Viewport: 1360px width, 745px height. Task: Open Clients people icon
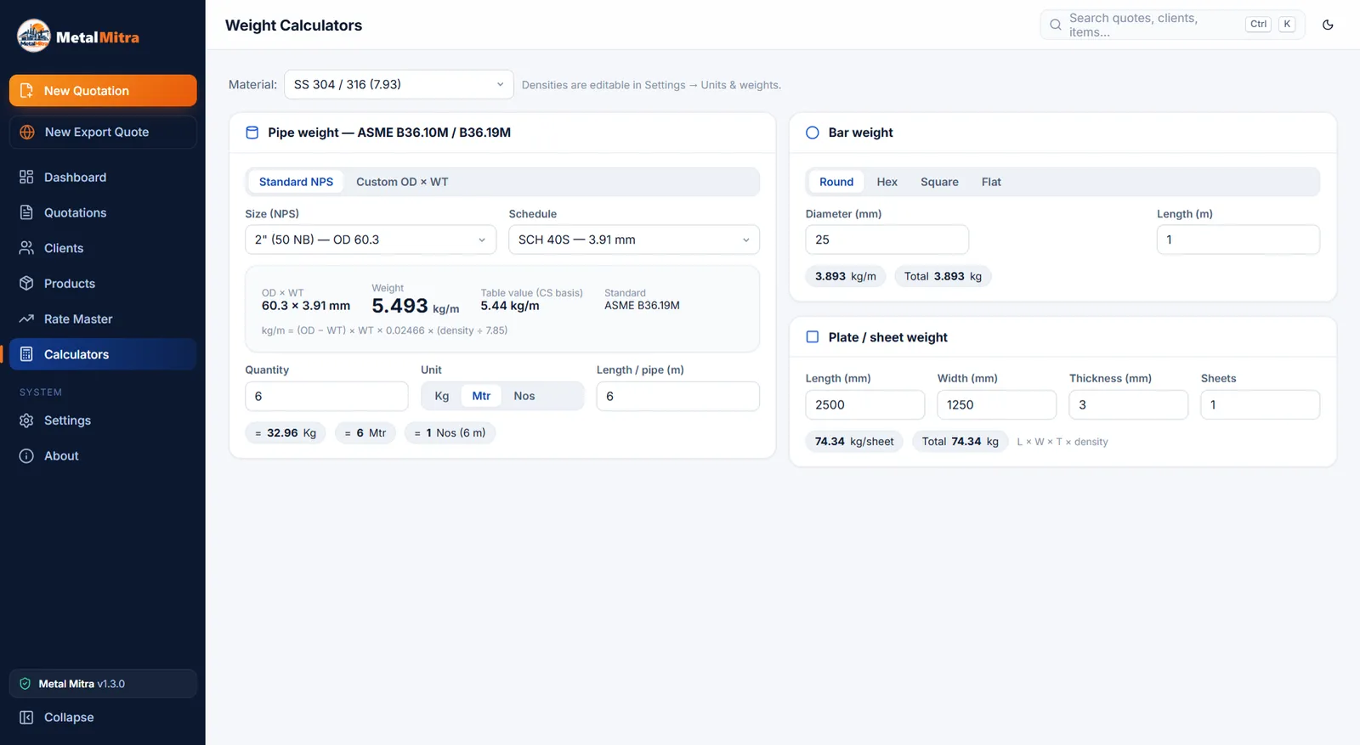[26, 248]
